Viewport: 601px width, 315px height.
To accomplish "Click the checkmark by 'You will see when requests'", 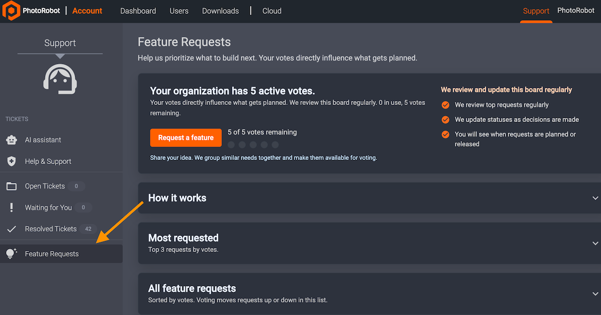I will click(x=445, y=134).
